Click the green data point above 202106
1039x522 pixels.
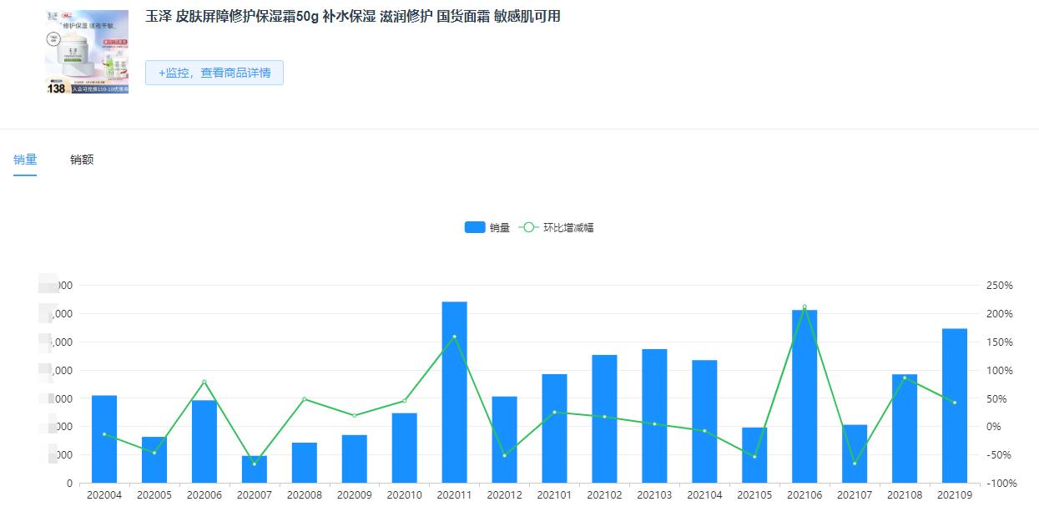click(804, 307)
